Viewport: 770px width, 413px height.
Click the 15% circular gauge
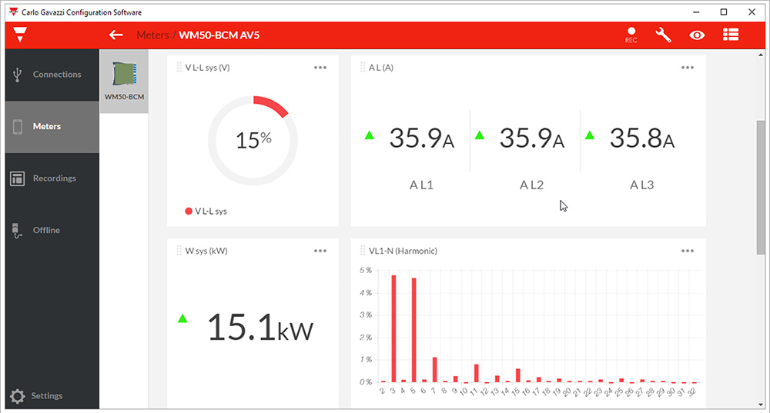coord(253,140)
